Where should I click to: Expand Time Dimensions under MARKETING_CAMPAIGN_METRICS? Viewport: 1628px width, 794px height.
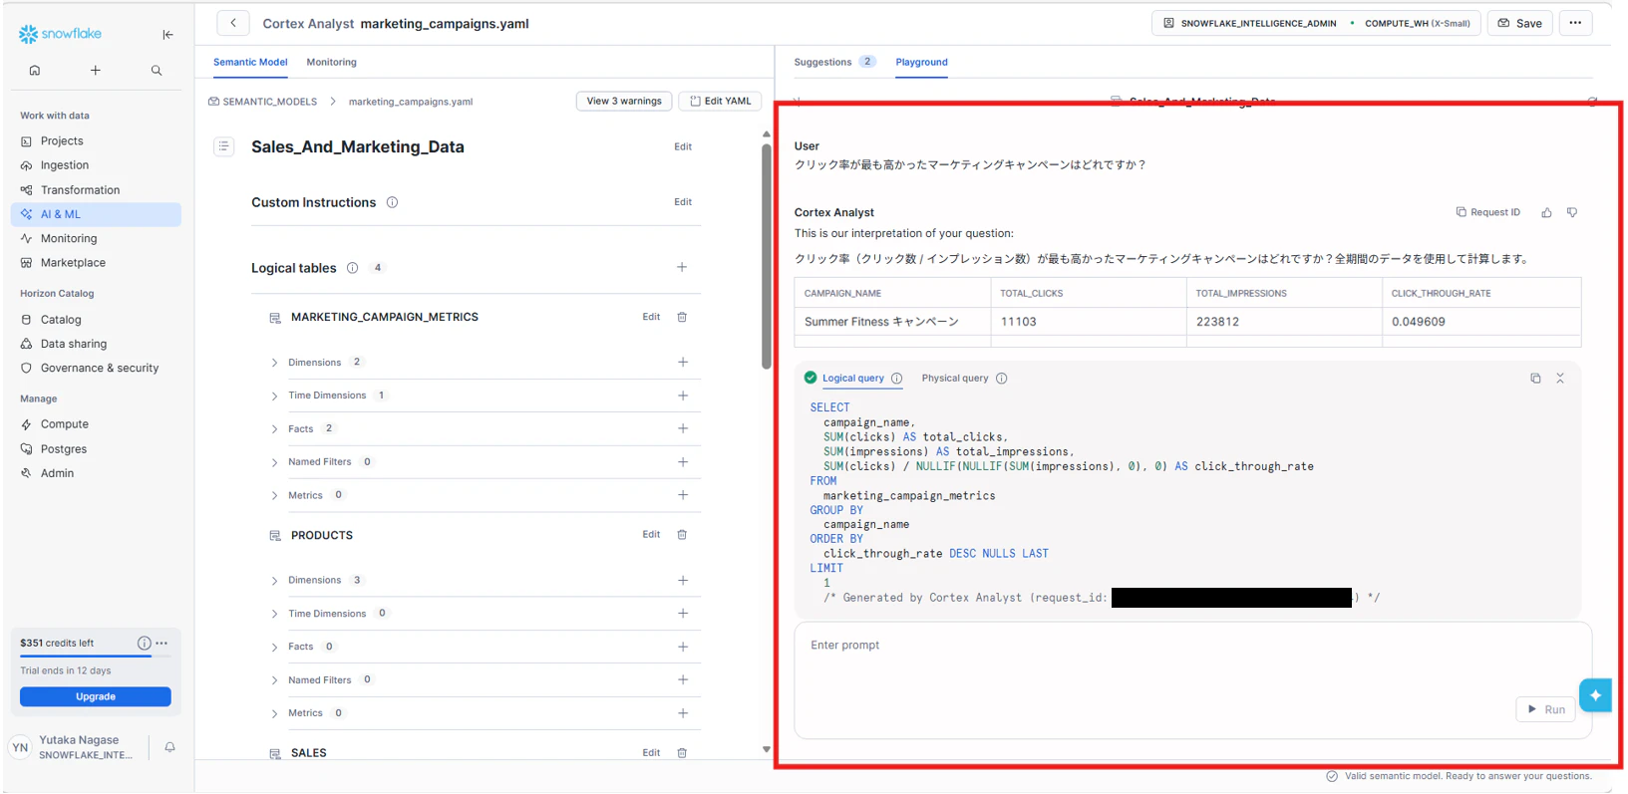[274, 396]
